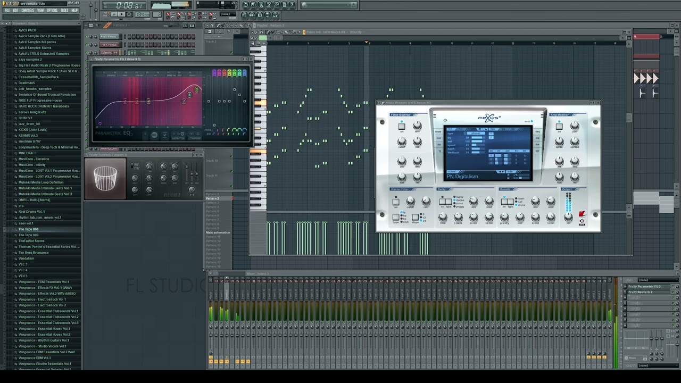Mute the reFX Nexus channel LED
This screenshot has height=383, width=681.
coord(86,45)
